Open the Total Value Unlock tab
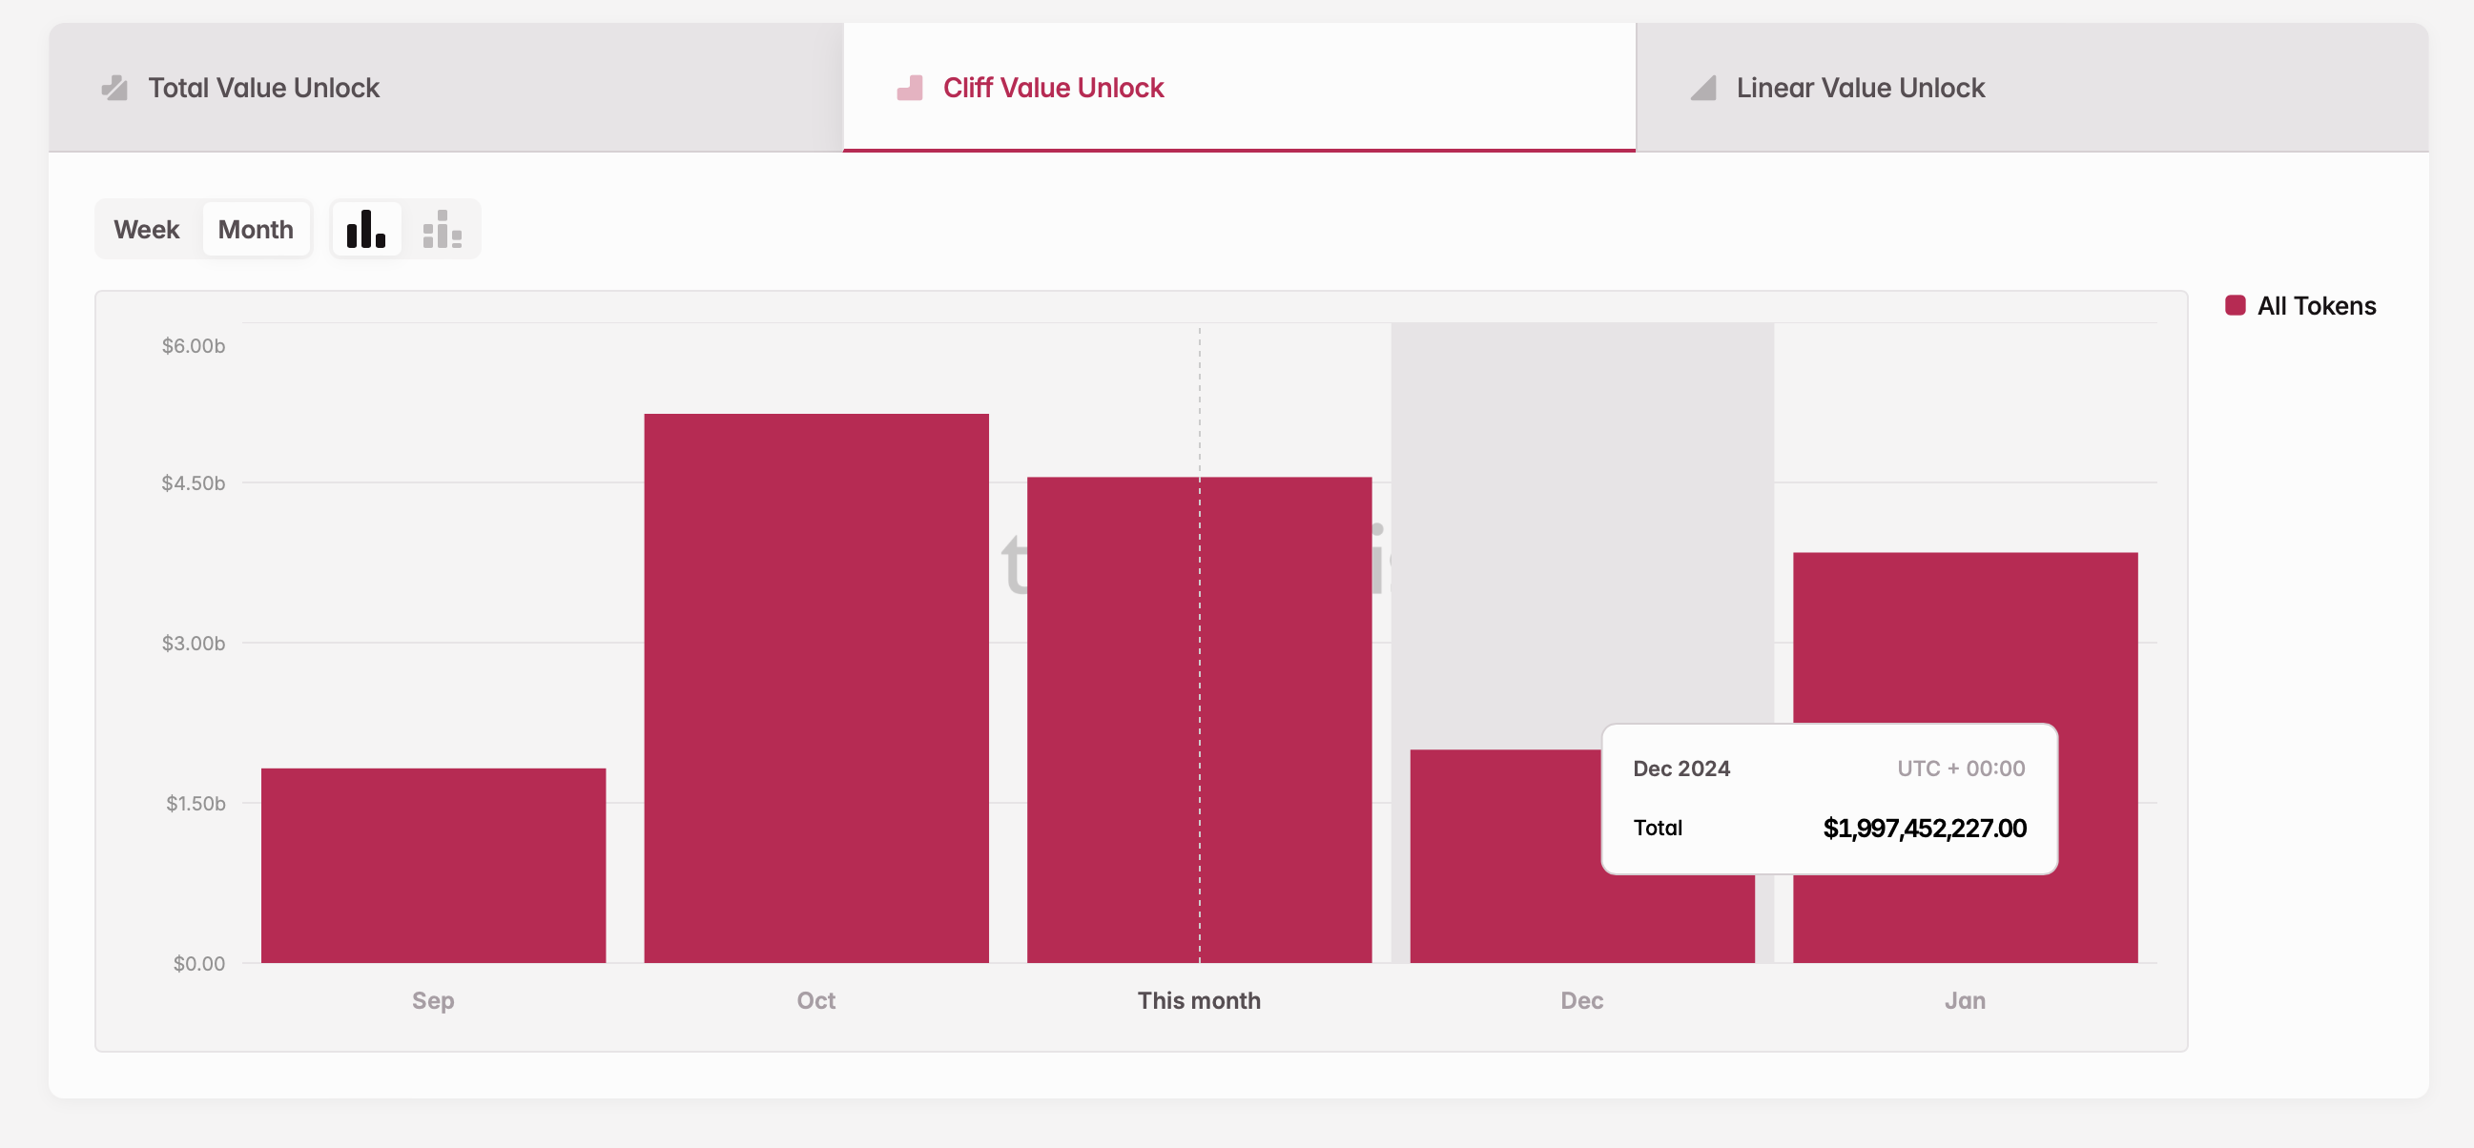The height and width of the screenshot is (1148, 2474). pyautogui.click(x=264, y=88)
